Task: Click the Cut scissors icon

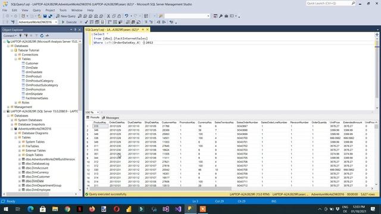Action: tap(108, 16)
